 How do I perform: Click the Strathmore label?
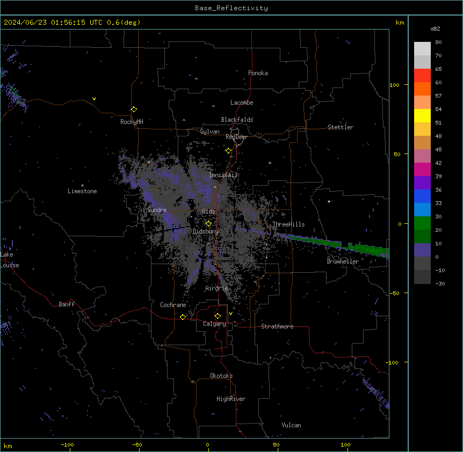[277, 326]
